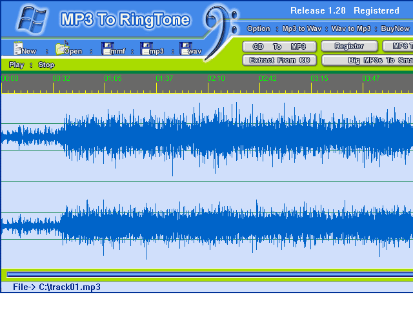Save as mmf using floppy icon

click(x=107, y=48)
